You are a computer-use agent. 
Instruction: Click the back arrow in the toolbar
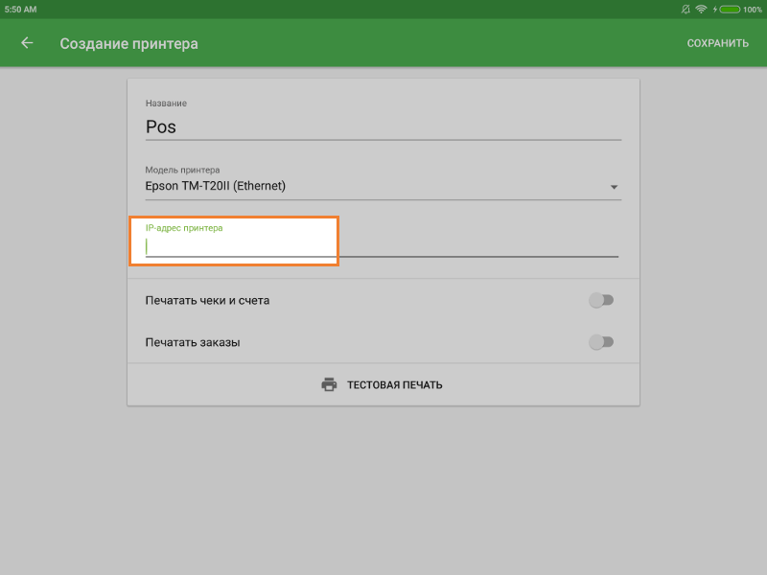click(26, 43)
